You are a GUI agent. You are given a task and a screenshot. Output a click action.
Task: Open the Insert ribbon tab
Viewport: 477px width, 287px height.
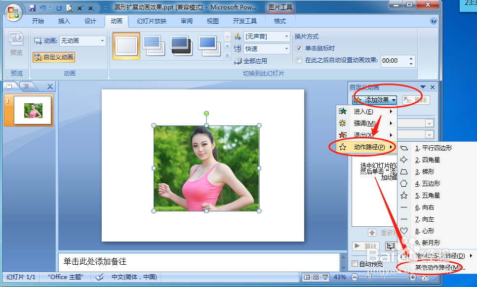coord(64,21)
